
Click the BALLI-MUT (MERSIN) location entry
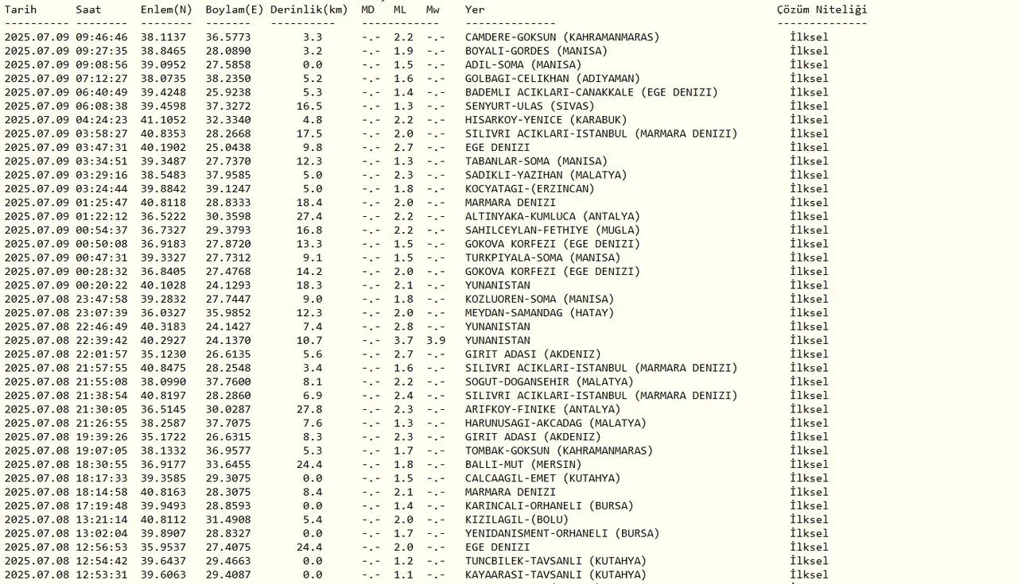click(523, 464)
